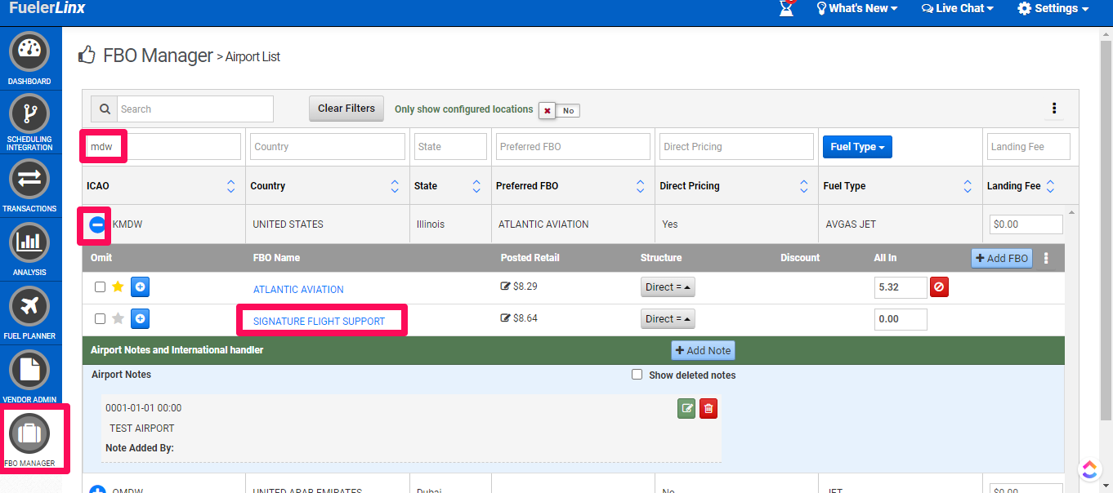Open the Dashboard sidebar icon
The width and height of the screenshot is (1113, 493).
click(29, 53)
